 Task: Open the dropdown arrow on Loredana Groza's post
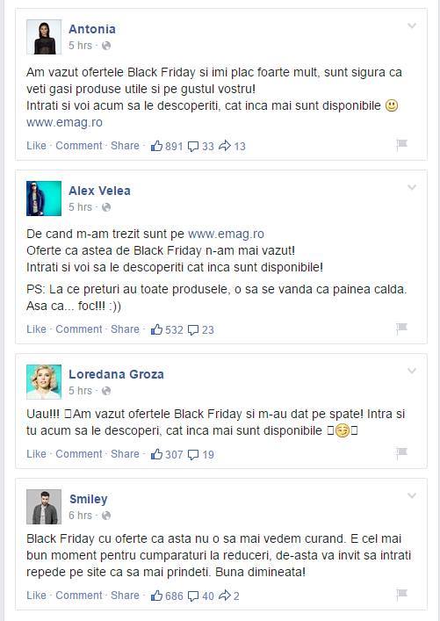(x=412, y=371)
